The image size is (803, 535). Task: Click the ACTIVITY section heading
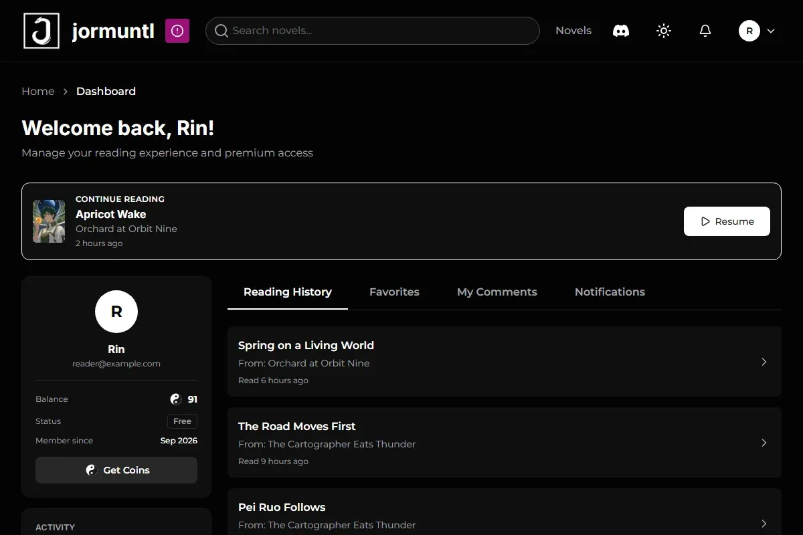click(x=55, y=528)
